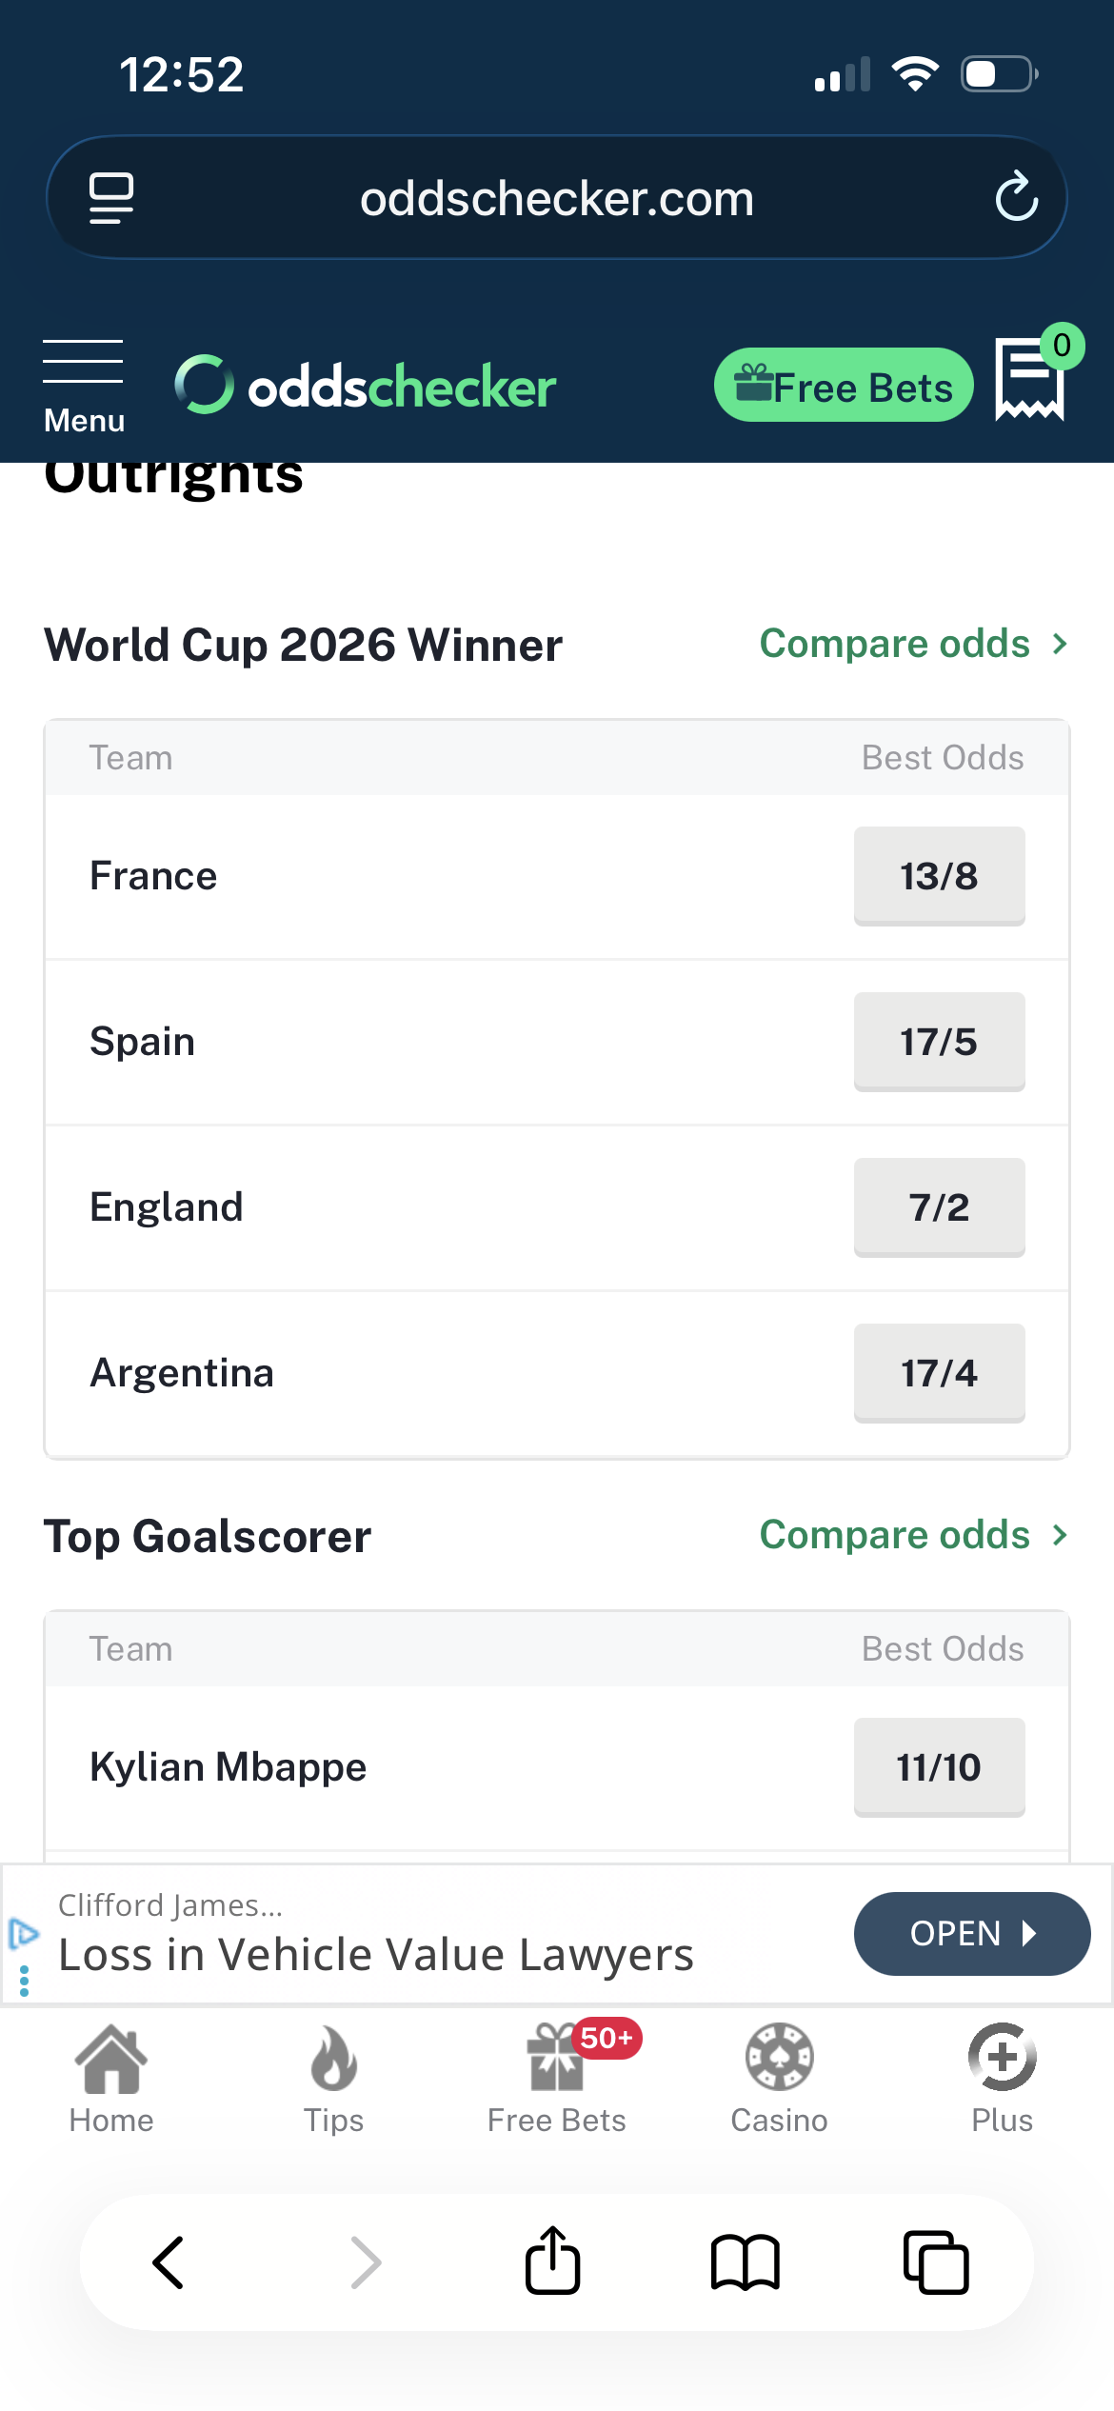
Task: Select France odds 13/8
Action: point(939,876)
